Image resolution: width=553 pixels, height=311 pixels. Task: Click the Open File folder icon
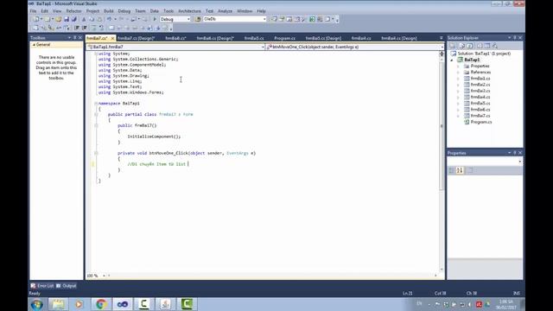coord(59,19)
